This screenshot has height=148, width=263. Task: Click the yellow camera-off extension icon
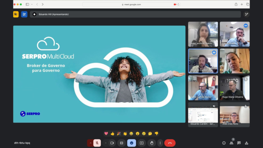[x=16, y=14]
